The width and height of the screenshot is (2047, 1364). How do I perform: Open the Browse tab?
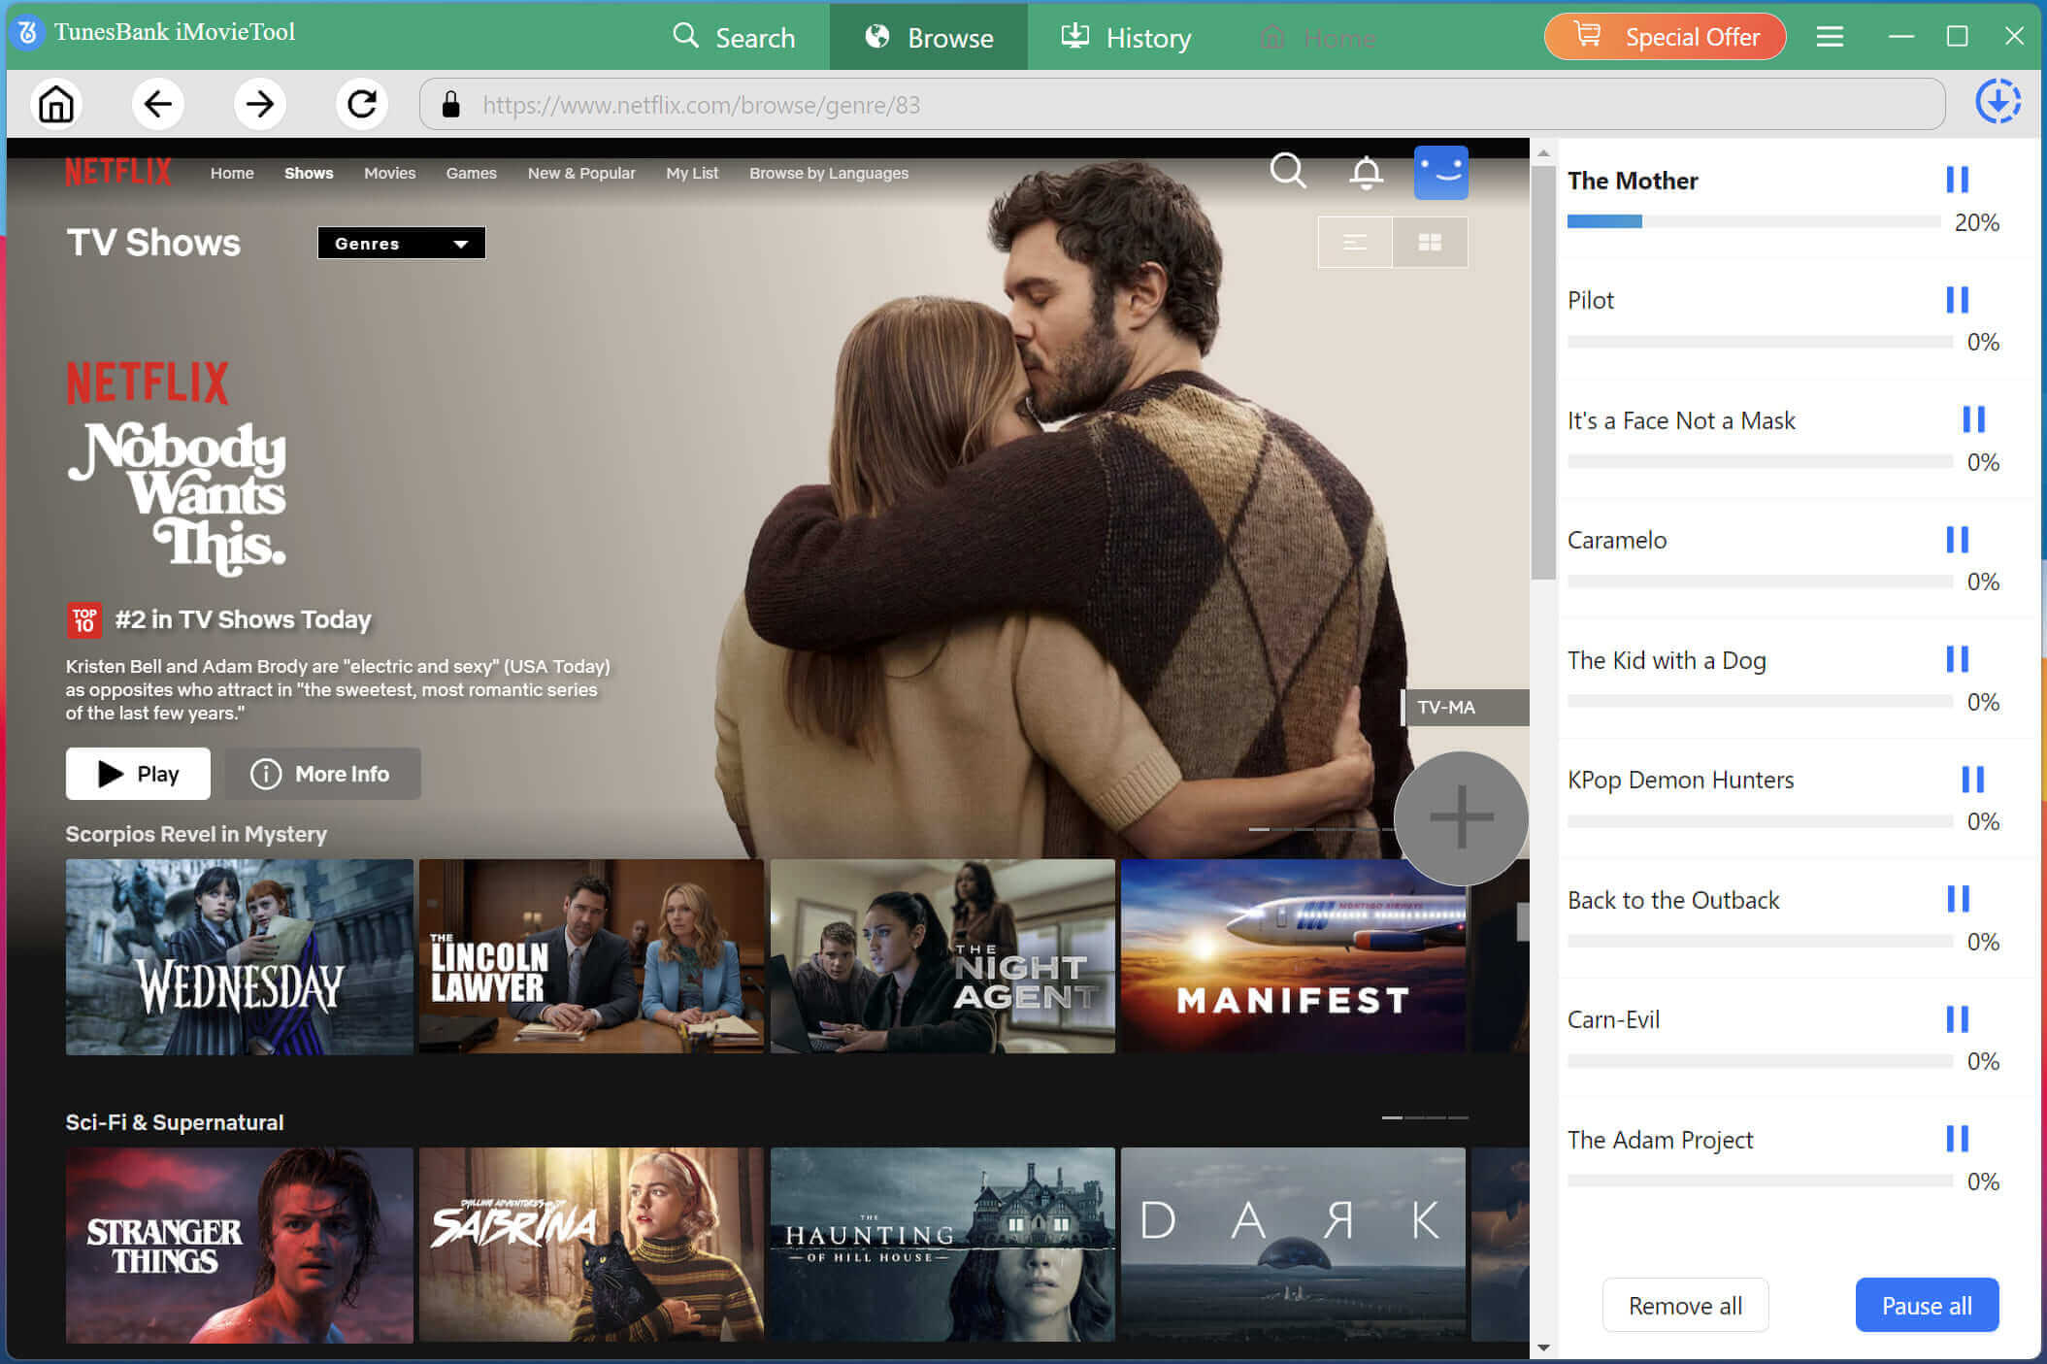929,37
